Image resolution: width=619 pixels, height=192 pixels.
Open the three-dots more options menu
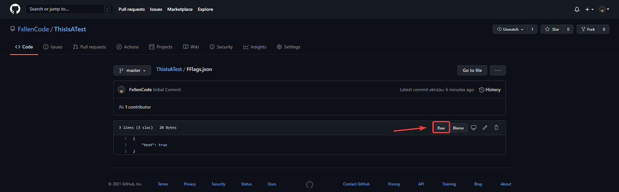[x=498, y=71]
